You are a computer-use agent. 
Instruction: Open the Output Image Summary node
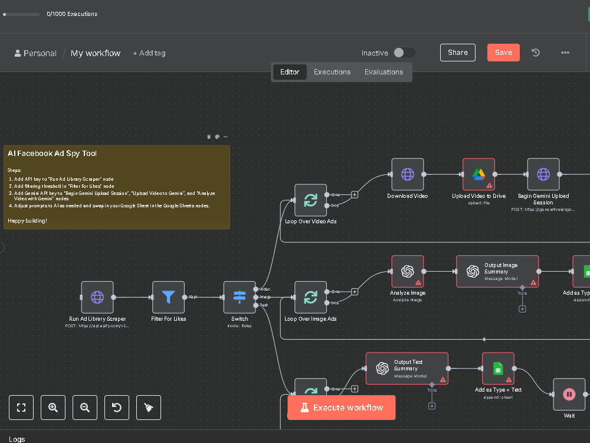point(497,271)
